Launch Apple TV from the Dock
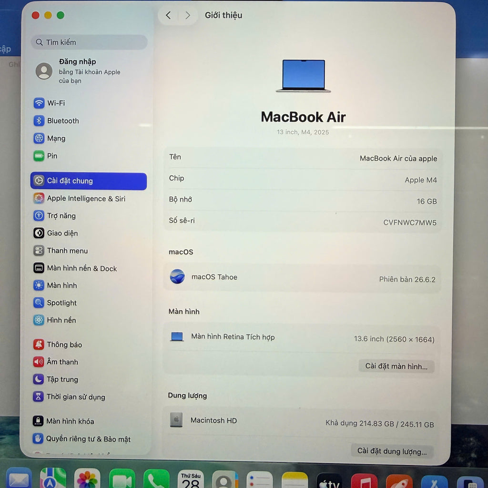The image size is (488, 488). click(x=329, y=481)
